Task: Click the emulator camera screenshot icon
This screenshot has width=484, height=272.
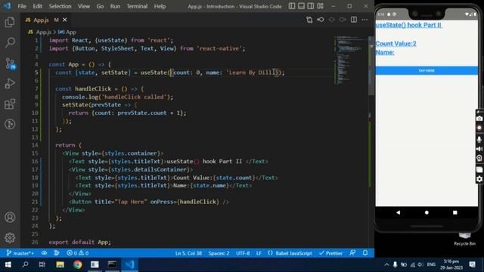Action: click(x=479, y=119)
